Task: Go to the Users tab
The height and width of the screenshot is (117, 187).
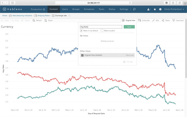Action: (65, 9)
